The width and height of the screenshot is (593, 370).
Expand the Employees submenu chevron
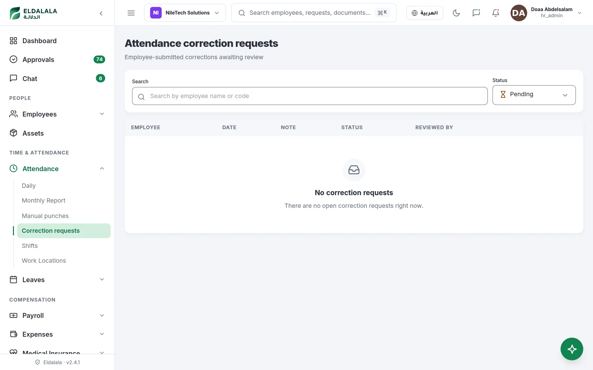[x=102, y=114]
